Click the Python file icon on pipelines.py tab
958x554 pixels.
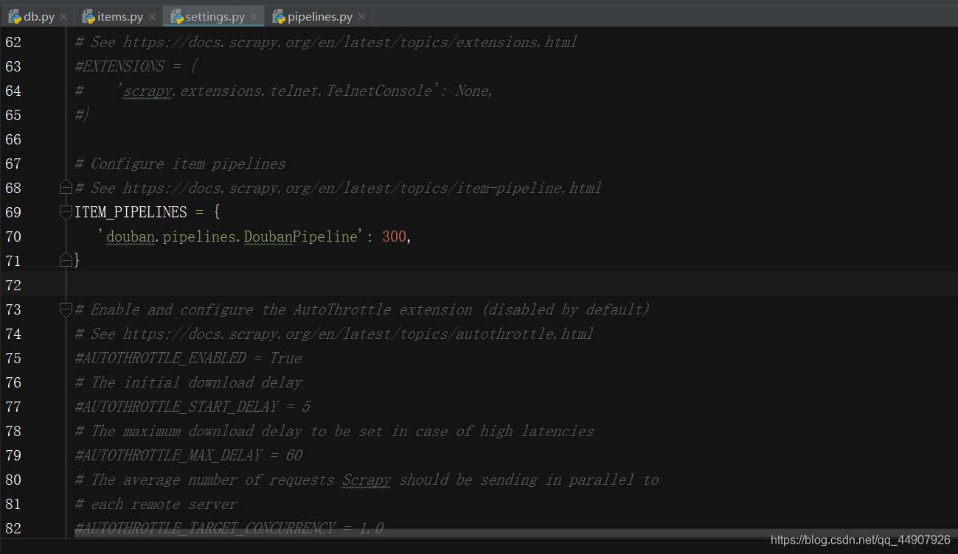[278, 16]
